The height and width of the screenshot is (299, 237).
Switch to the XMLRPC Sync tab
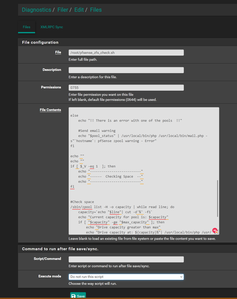pos(52,27)
